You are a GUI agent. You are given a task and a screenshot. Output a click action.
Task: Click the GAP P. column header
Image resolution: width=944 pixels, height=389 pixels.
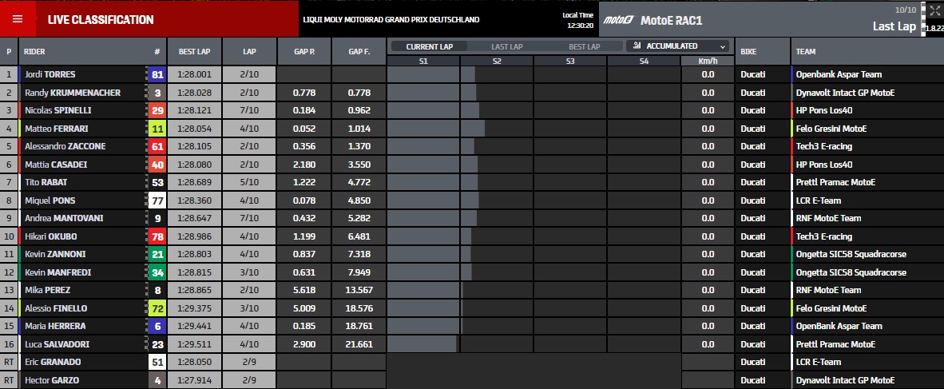click(304, 52)
